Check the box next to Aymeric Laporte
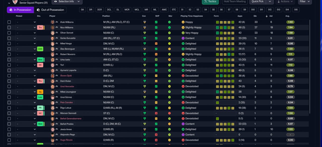The image size is (322, 147). [9, 70]
